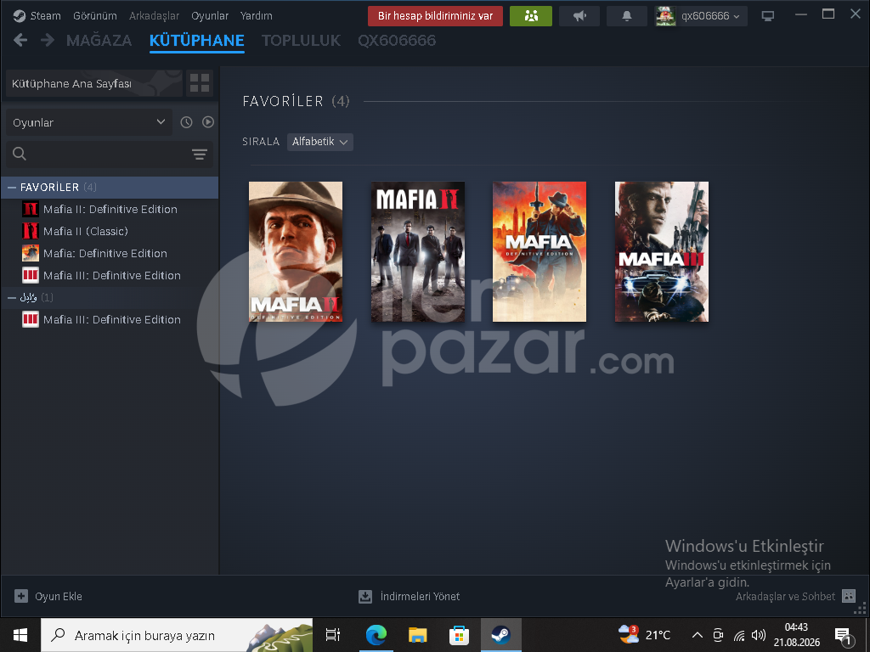Open the Mafia II classic cover art
The image size is (870, 652).
click(418, 251)
